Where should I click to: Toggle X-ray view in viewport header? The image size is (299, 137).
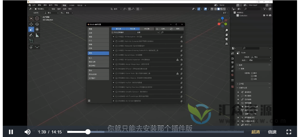click(212, 9)
